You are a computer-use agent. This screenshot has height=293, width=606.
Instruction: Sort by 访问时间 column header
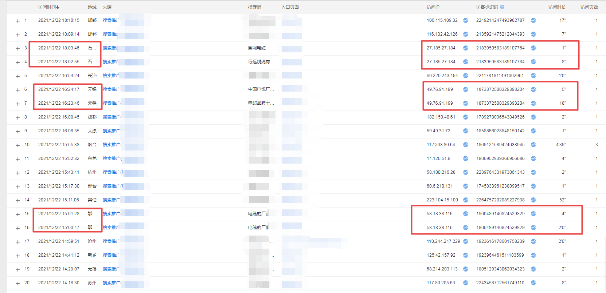pyautogui.click(x=48, y=7)
